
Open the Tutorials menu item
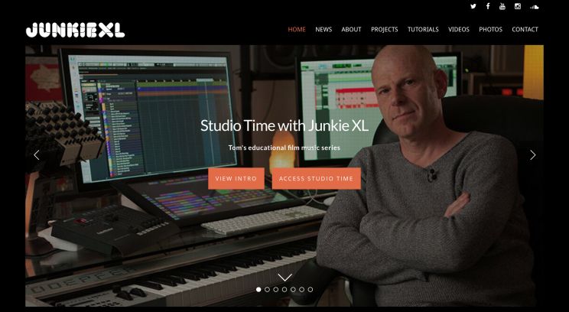(x=423, y=29)
